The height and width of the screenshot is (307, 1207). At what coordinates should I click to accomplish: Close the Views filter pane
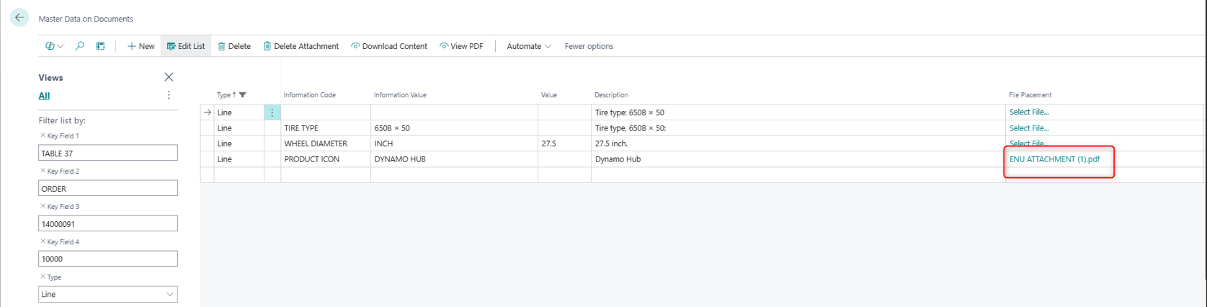pyautogui.click(x=169, y=77)
